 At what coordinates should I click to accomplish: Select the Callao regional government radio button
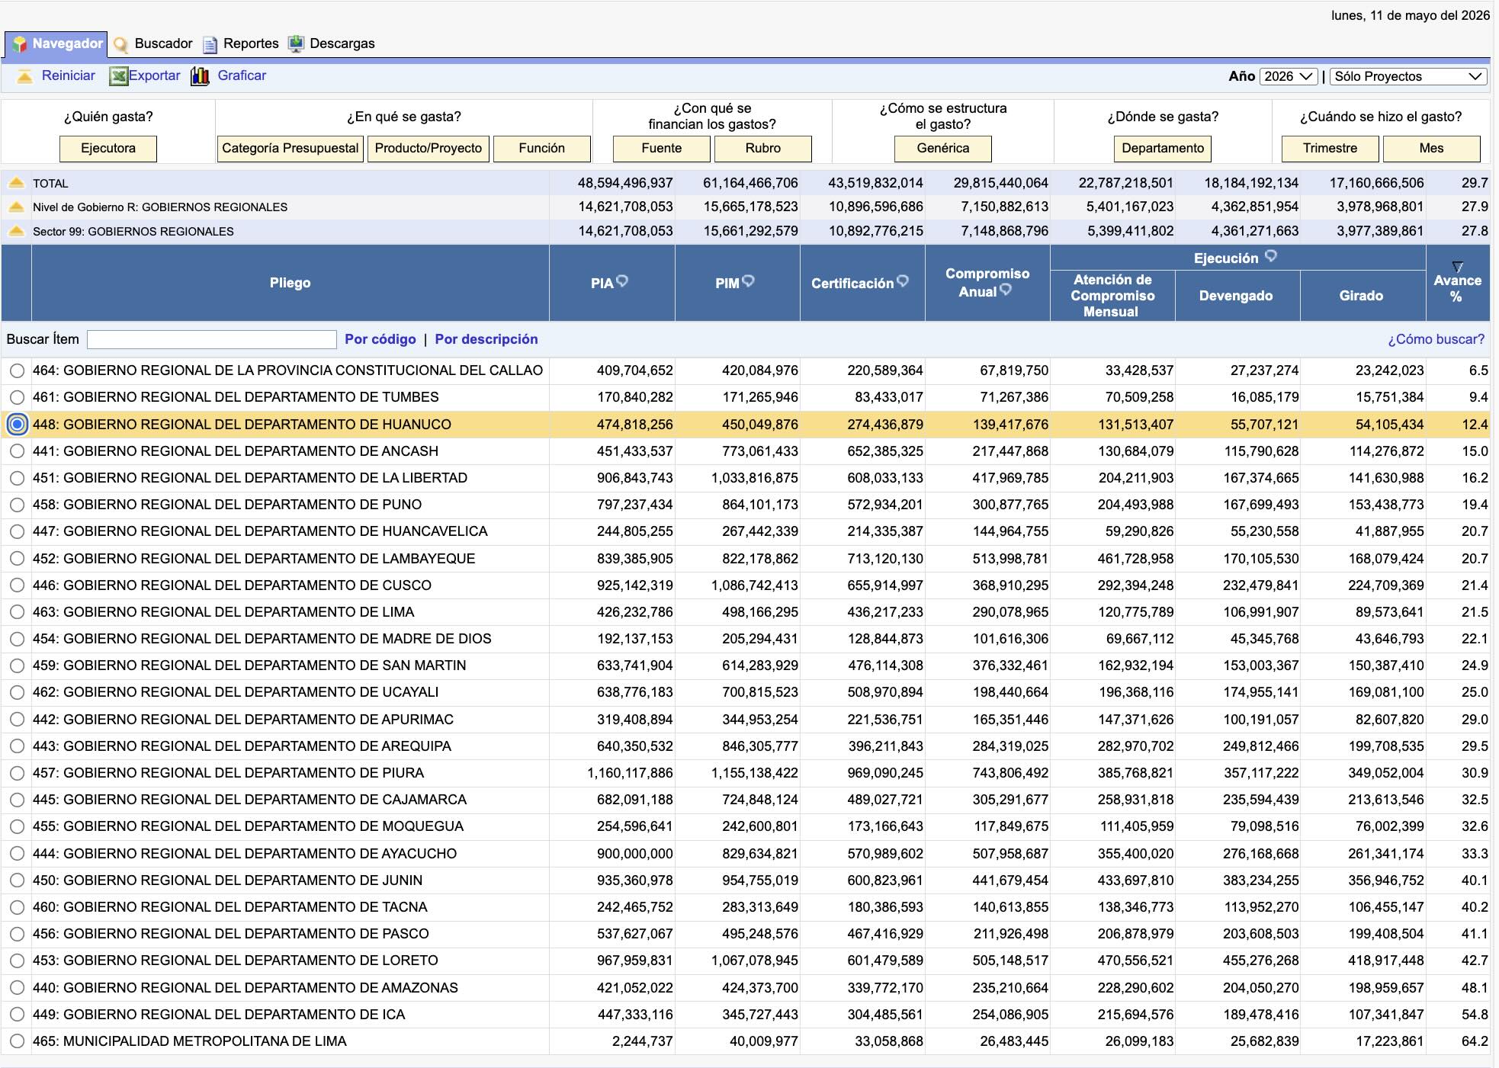coord(17,371)
